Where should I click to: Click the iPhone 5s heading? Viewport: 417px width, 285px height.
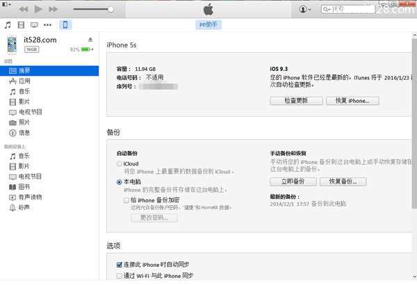122,45
